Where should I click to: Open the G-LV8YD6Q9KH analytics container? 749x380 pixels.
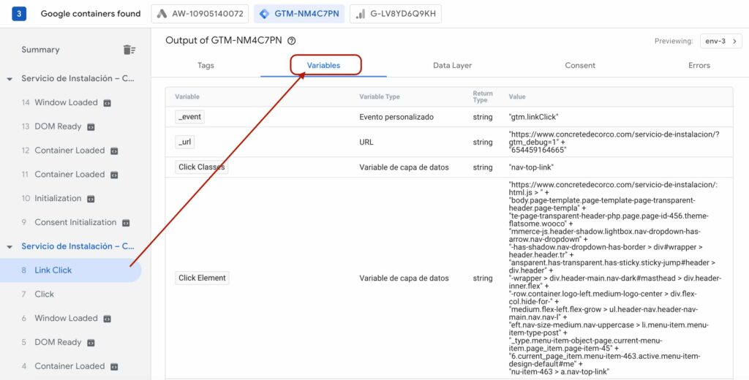tap(396, 14)
